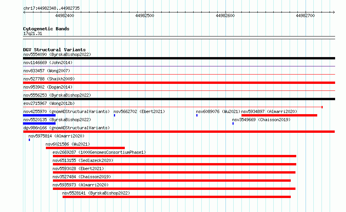Image resolution: width=346 pixels, height=212 pixels.
Task: Open the nsv1146669 (John2014) label
Action: click(48, 63)
